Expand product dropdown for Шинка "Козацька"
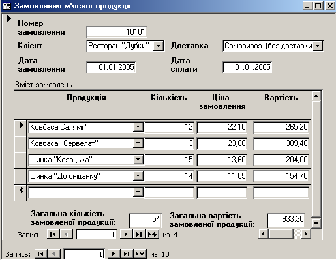The image size is (336, 260). 138,160
